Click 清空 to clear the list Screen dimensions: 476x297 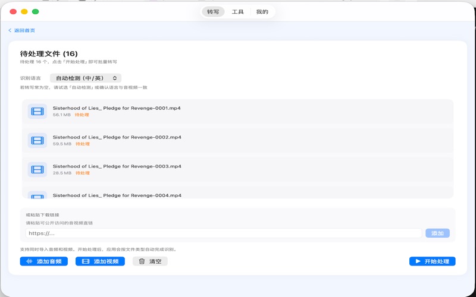tap(150, 261)
